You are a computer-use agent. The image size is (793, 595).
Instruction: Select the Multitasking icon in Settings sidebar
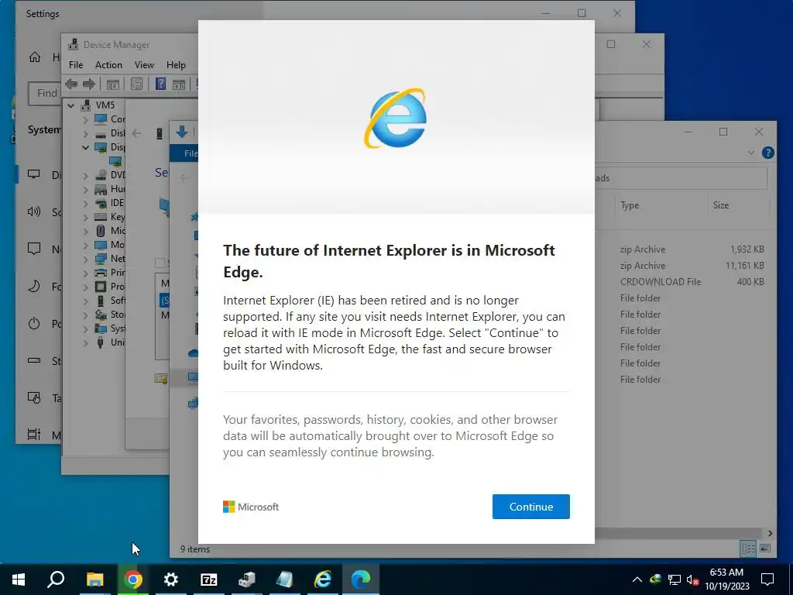(x=34, y=434)
